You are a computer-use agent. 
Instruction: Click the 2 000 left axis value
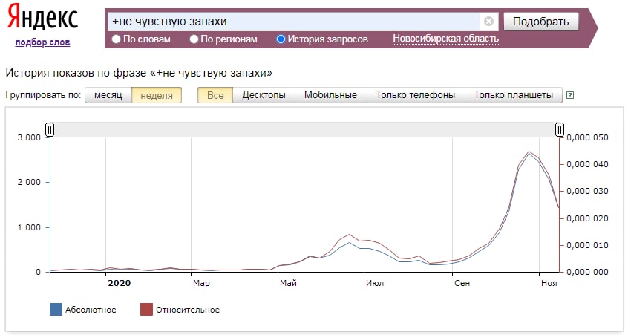pyautogui.click(x=29, y=182)
